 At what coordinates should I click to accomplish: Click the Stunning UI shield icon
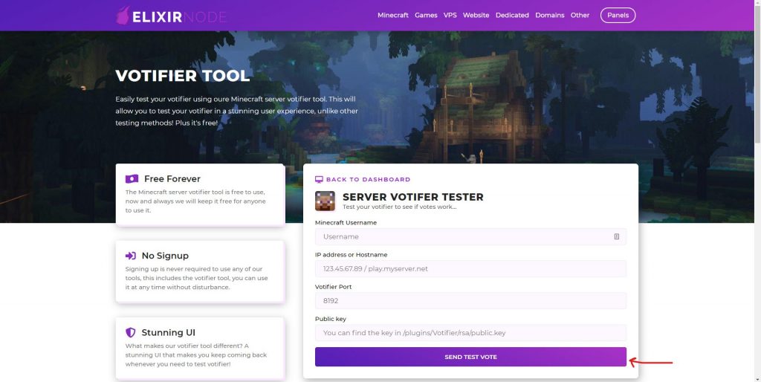(131, 332)
